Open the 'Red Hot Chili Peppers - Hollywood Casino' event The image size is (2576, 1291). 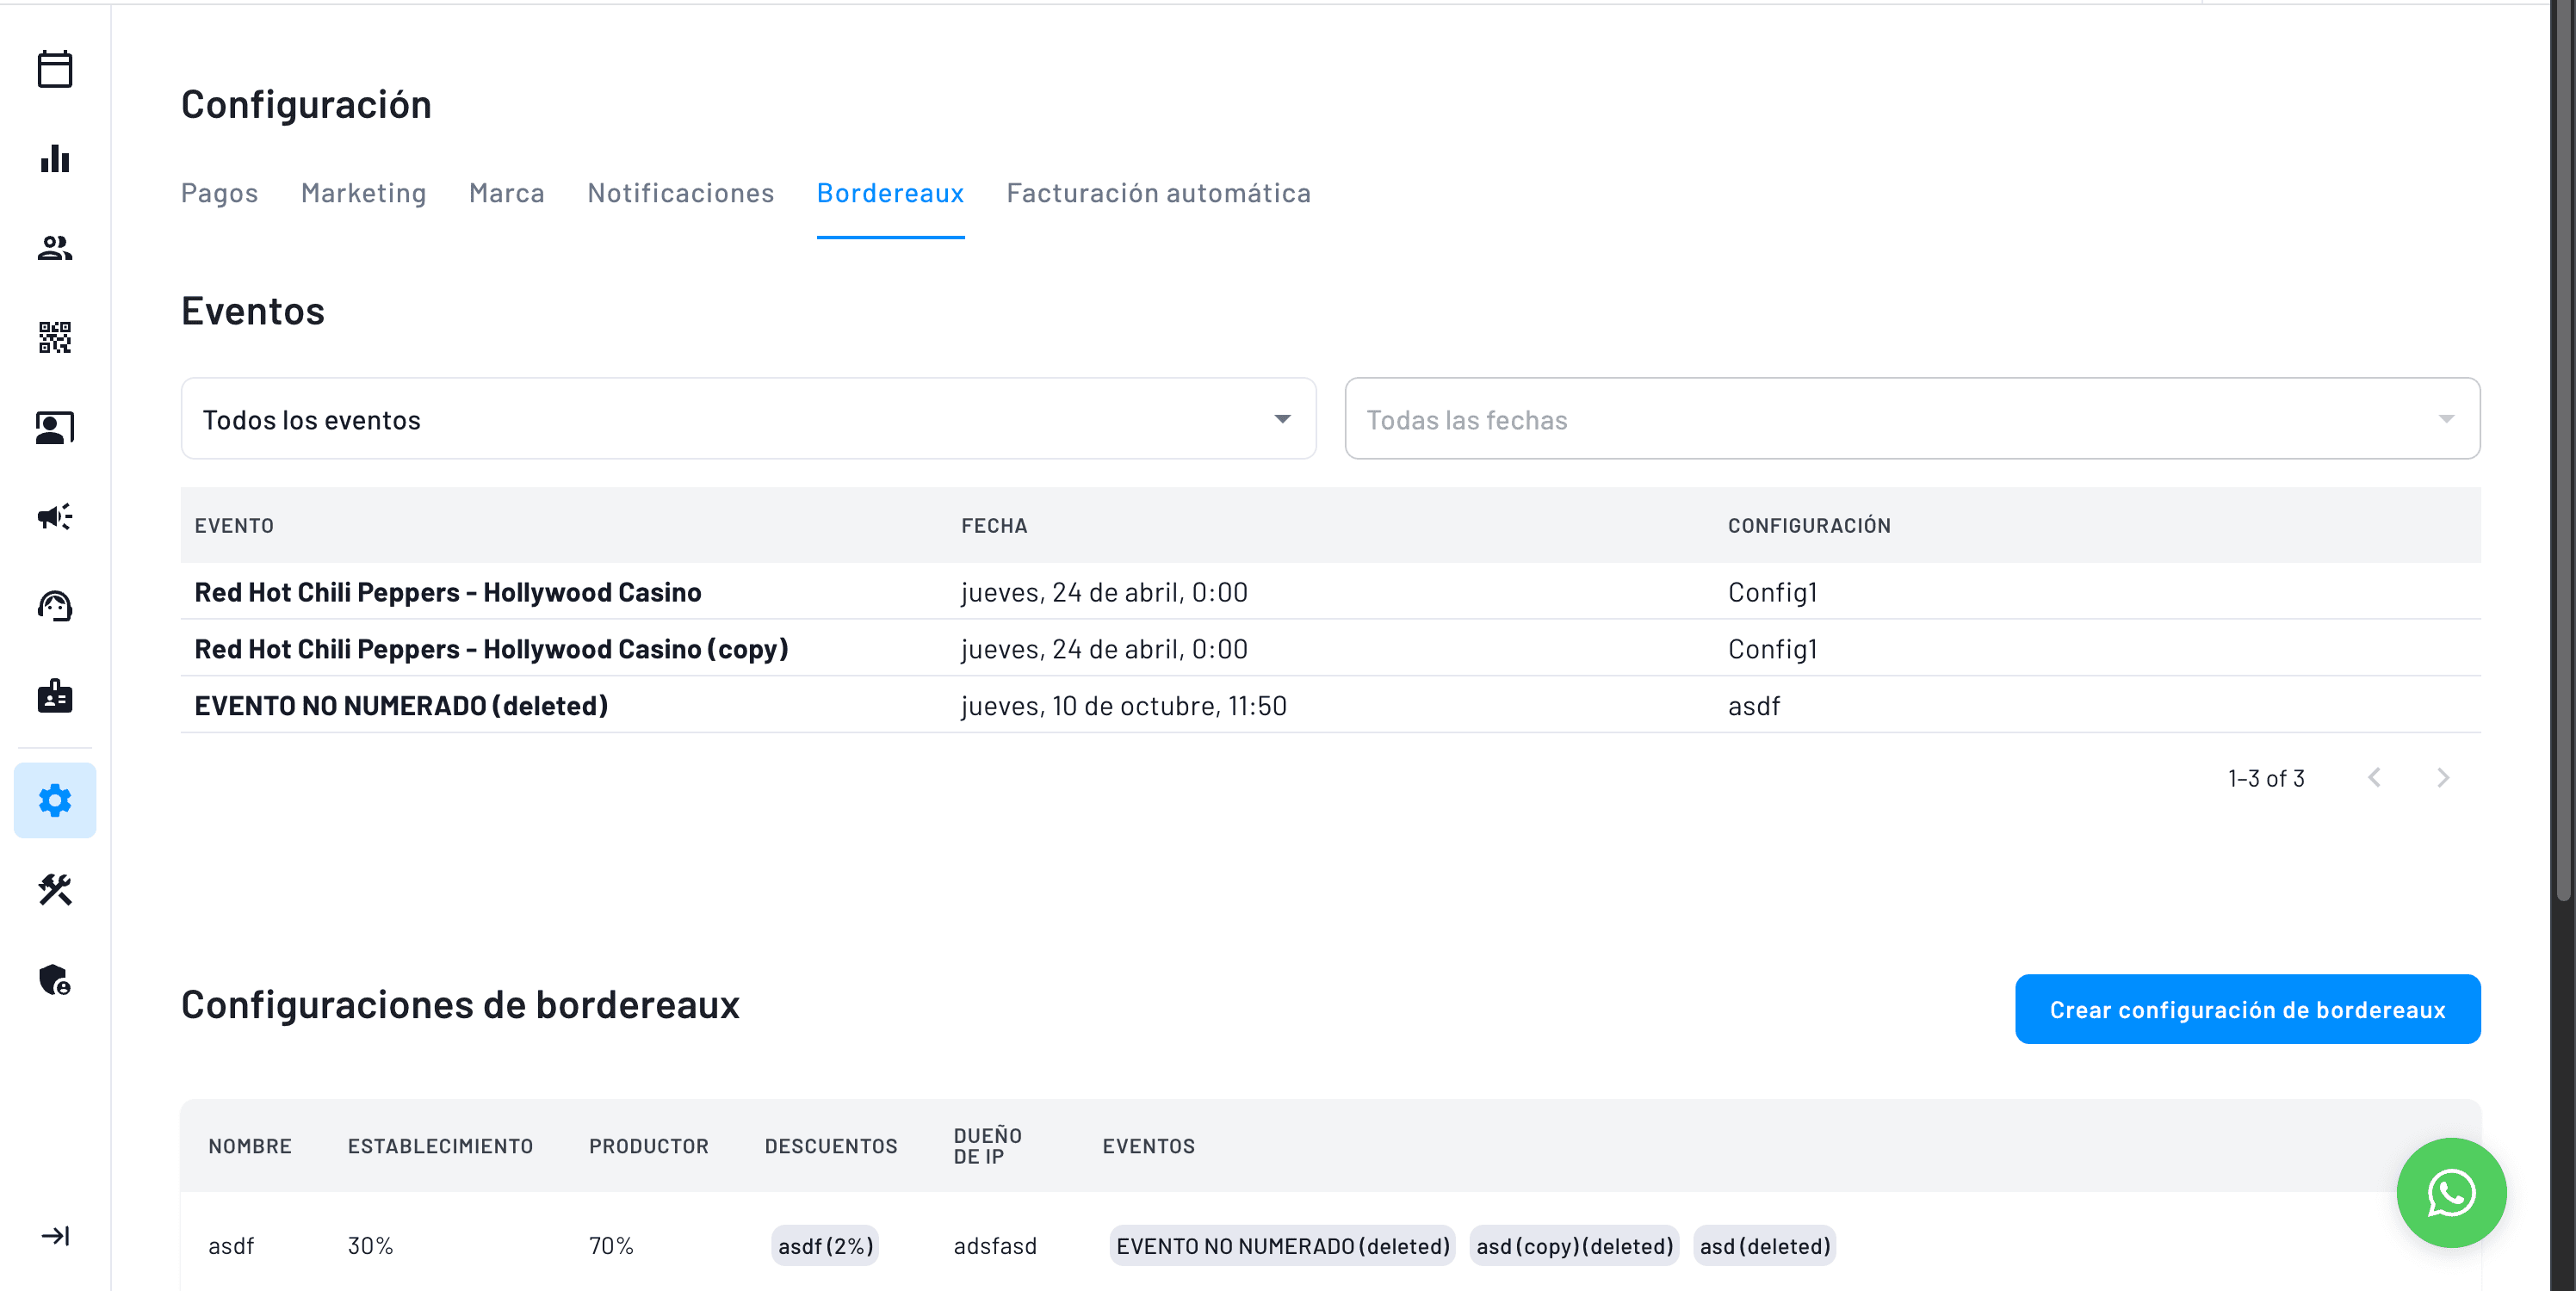tap(448, 591)
